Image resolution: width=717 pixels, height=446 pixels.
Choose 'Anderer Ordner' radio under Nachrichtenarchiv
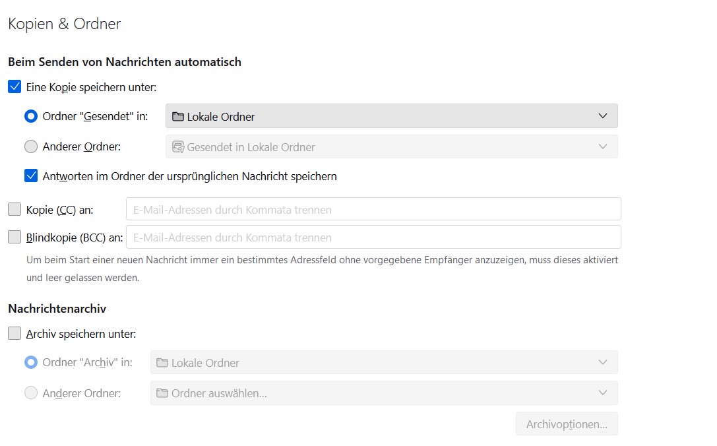(31, 393)
